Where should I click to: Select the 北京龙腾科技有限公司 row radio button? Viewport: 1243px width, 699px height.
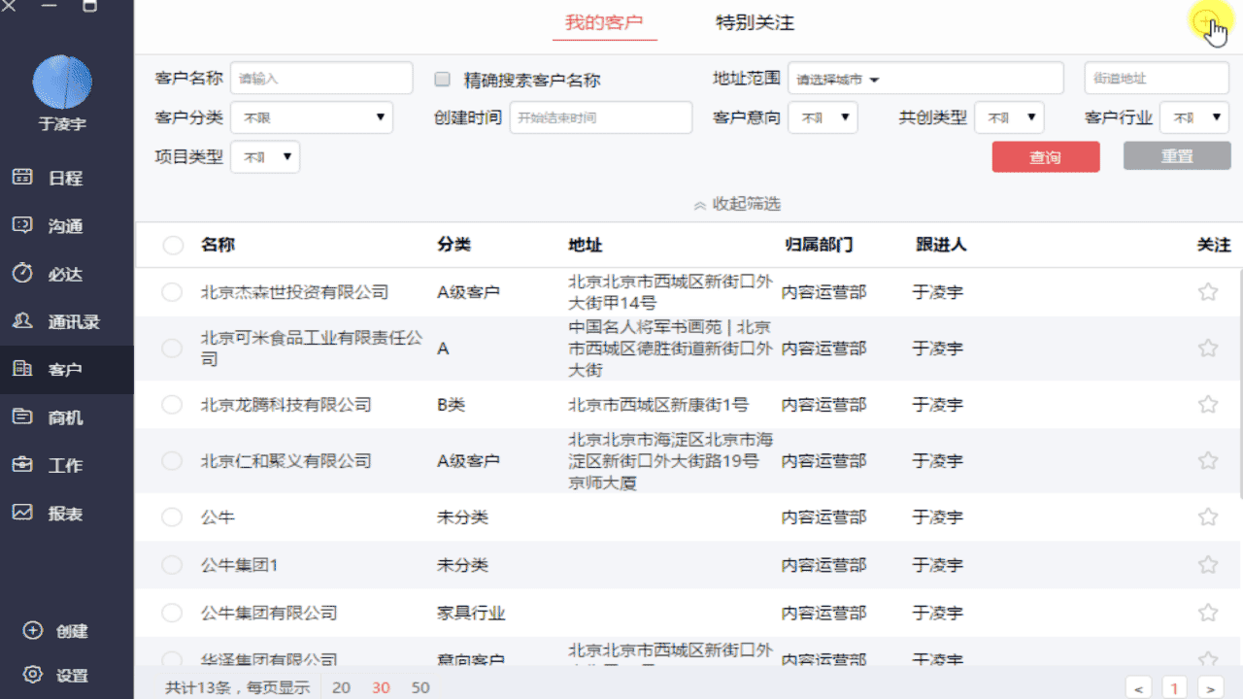pos(172,405)
